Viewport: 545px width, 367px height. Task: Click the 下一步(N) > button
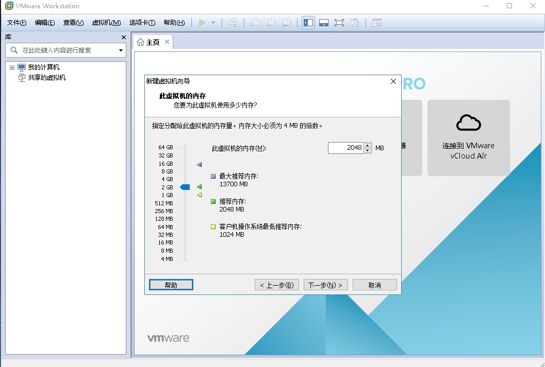click(325, 285)
